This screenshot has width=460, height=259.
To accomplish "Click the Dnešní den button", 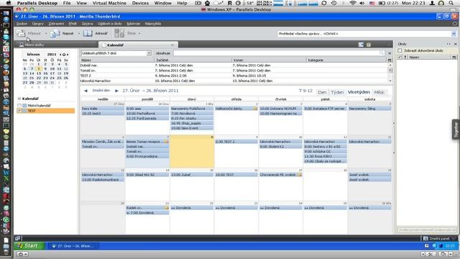I will 101,91.
